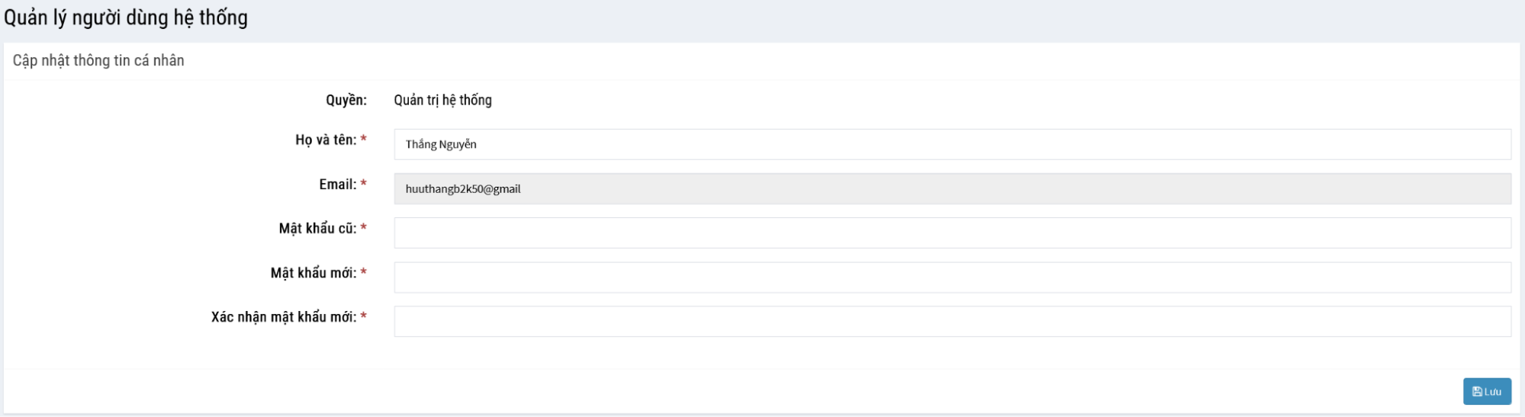Click the Cập nhật thông tin cá nhân header
1525x417 pixels.
click(98, 61)
